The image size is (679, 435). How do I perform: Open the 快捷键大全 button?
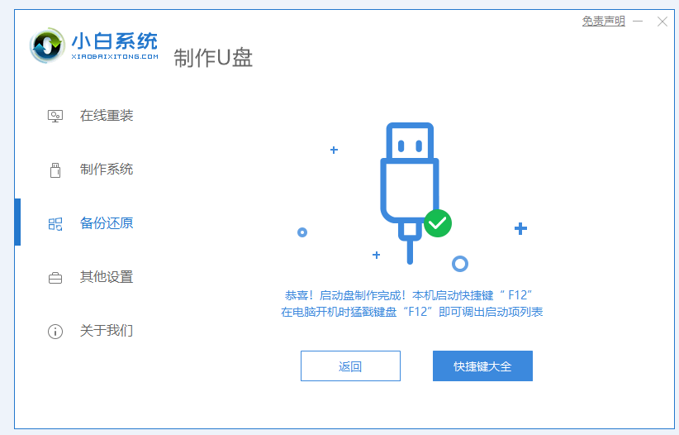(482, 366)
